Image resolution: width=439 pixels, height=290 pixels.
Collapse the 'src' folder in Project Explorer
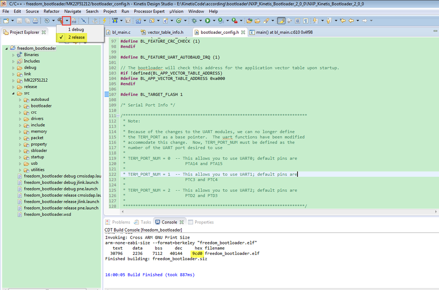14,93
